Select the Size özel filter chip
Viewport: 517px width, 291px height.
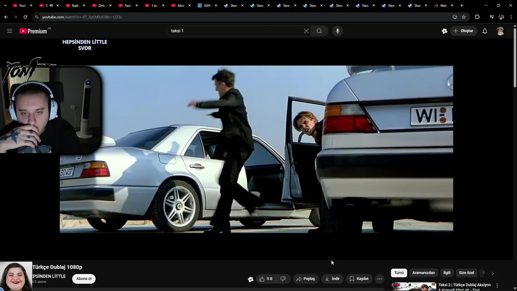click(467, 273)
